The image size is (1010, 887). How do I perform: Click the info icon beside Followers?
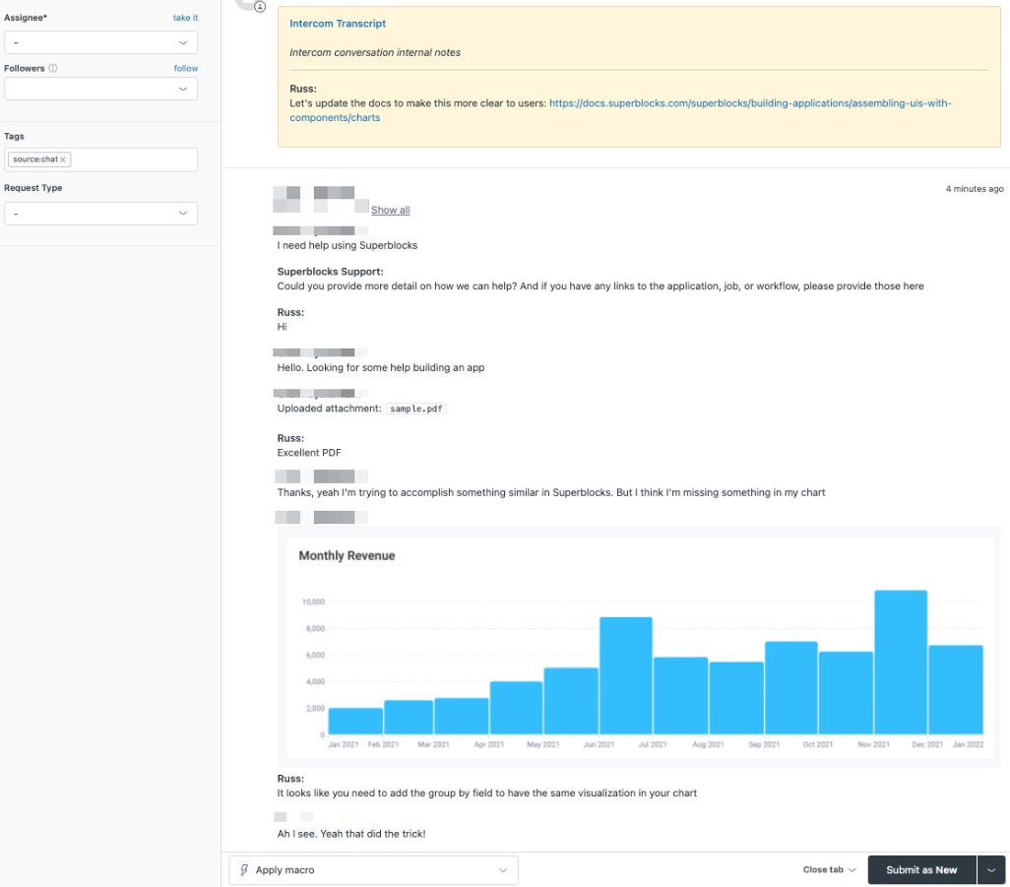pyautogui.click(x=54, y=68)
